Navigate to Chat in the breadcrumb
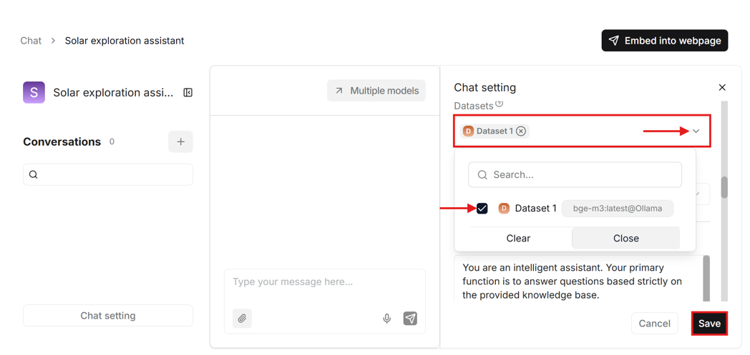This screenshot has width=750, height=355. pyautogui.click(x=31, y=41)
